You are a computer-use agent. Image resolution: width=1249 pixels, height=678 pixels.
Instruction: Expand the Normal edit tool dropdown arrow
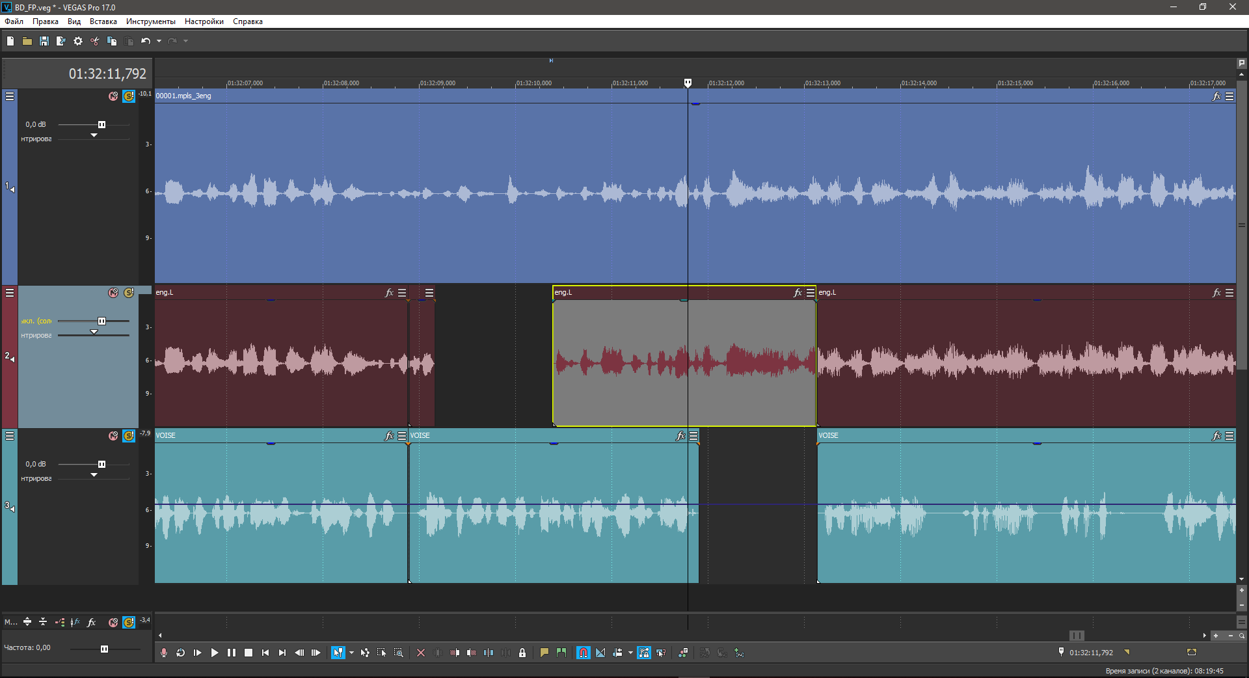(x=351, y=653)
